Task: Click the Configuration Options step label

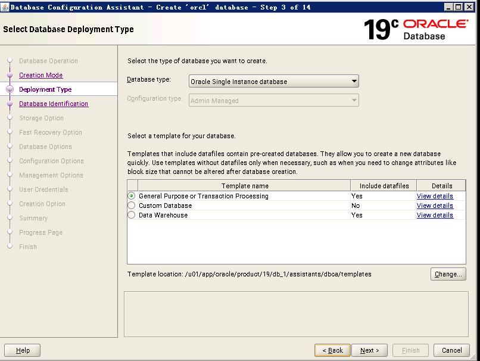Action: [x=51, y=161]
